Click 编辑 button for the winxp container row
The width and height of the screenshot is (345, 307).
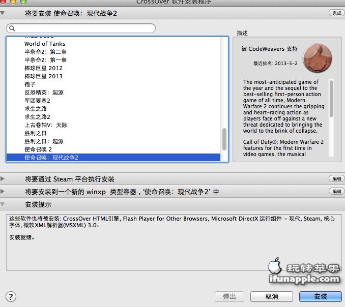pos(337,191)
